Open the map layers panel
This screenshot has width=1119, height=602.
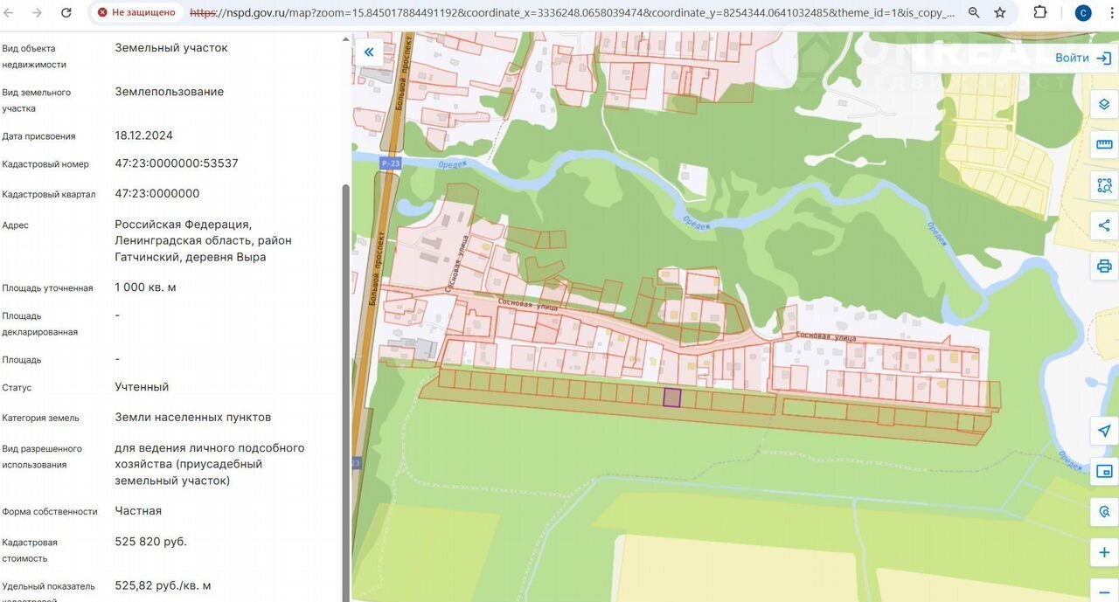[1104, 105]
